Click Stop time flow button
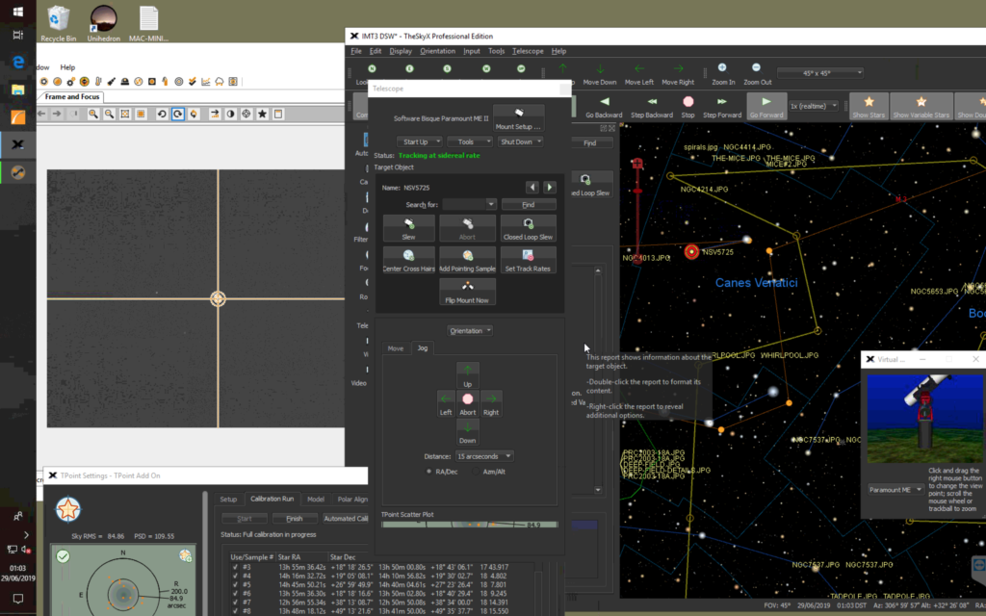 [688, 106]
